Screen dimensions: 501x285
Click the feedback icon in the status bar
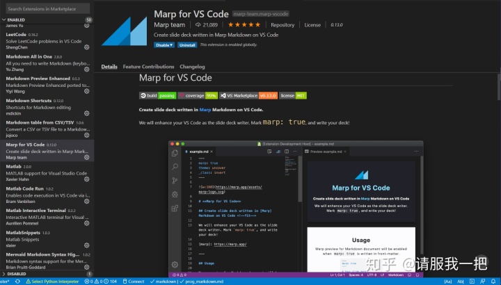pos(482,282)
